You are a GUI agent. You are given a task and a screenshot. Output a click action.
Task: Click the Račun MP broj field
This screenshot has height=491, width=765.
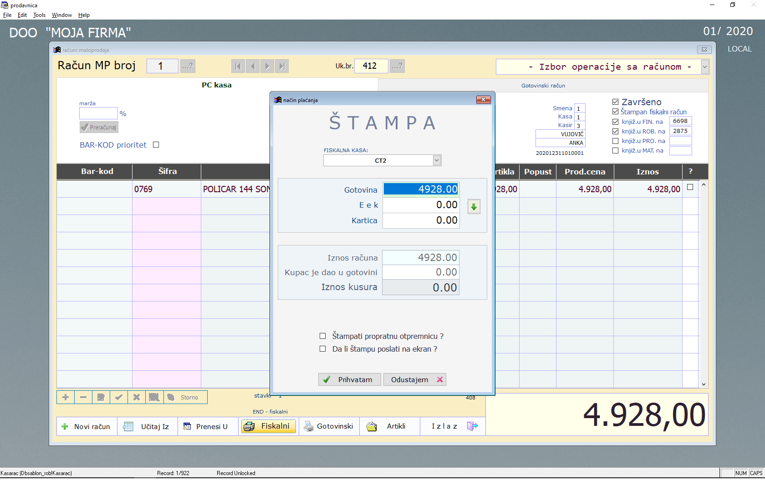point(163,66)
